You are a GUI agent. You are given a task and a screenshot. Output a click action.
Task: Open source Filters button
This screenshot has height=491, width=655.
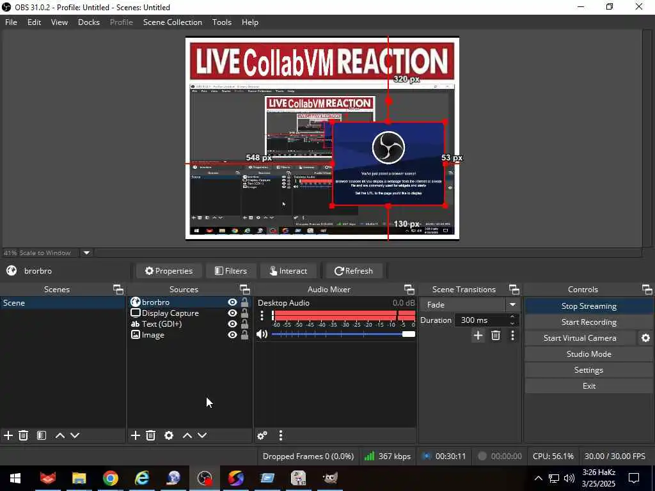(230, 271)
